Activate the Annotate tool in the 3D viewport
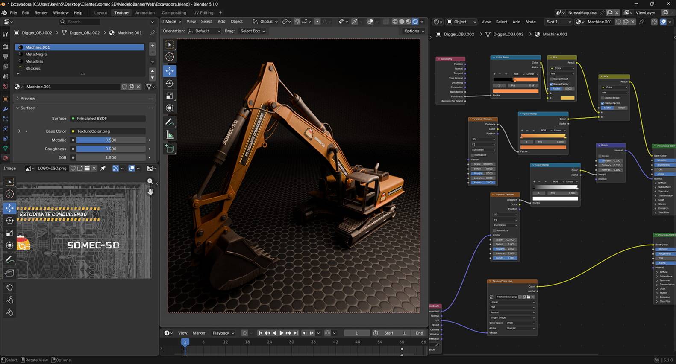Viewport: 676px width, 364px height. [170, 122]
